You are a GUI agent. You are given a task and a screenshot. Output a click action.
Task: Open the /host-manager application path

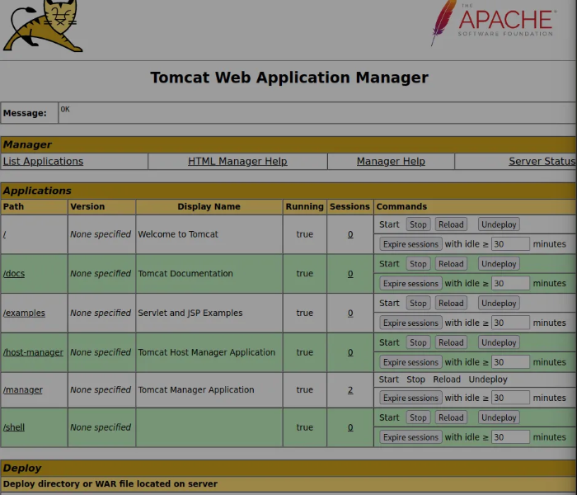(33, 352)
